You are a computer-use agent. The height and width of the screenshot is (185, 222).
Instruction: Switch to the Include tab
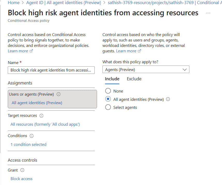point(112,79)
